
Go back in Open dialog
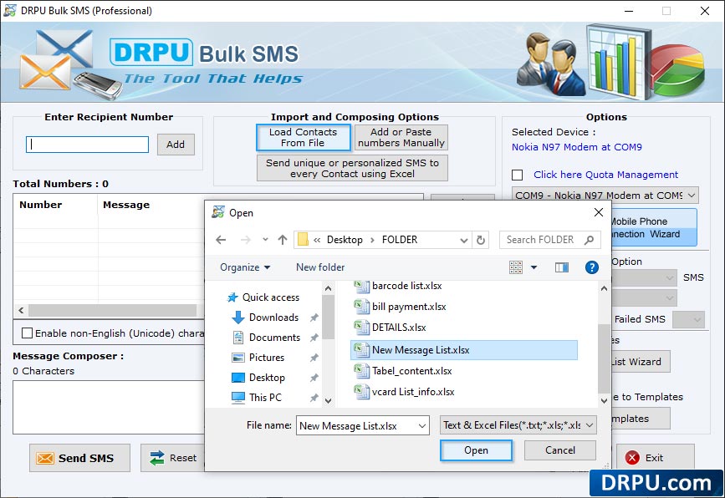(x=221, y=240)
